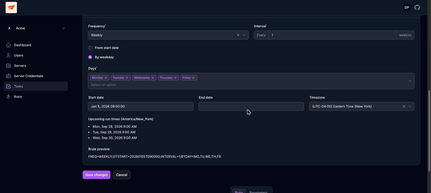Select the By weekday option

pos(90,57)
